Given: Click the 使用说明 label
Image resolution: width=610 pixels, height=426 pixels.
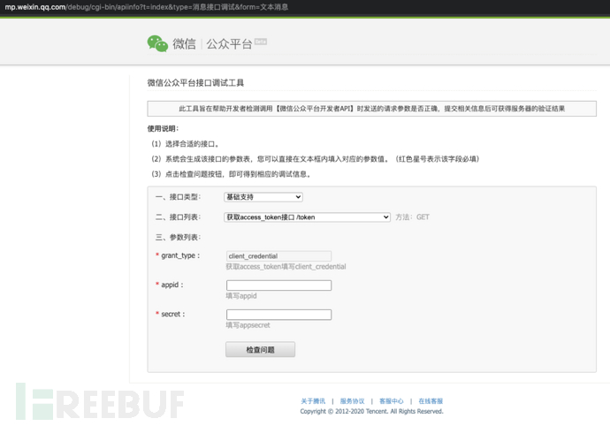Looking at the screenshot, I should (x=163, y=129).
